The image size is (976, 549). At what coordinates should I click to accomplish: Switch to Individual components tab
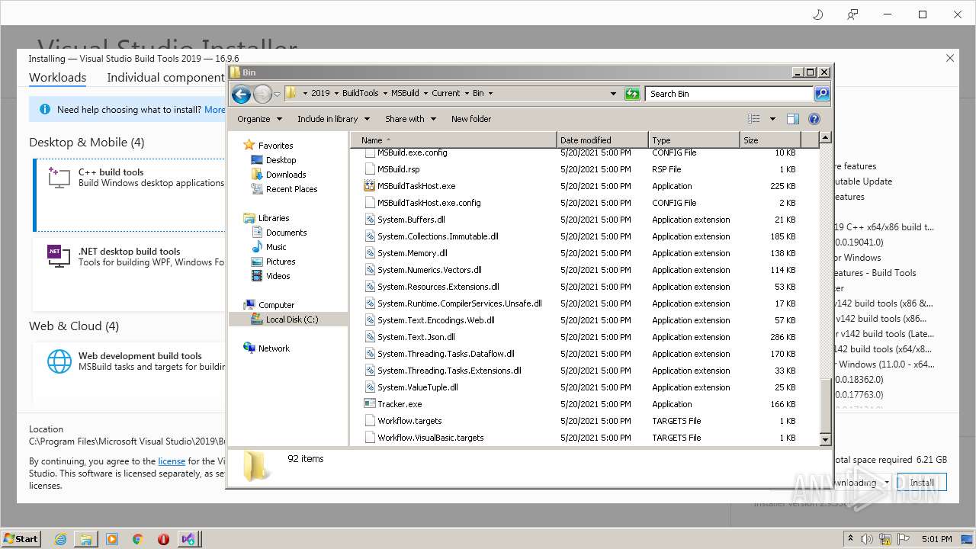tap(165, 78)
